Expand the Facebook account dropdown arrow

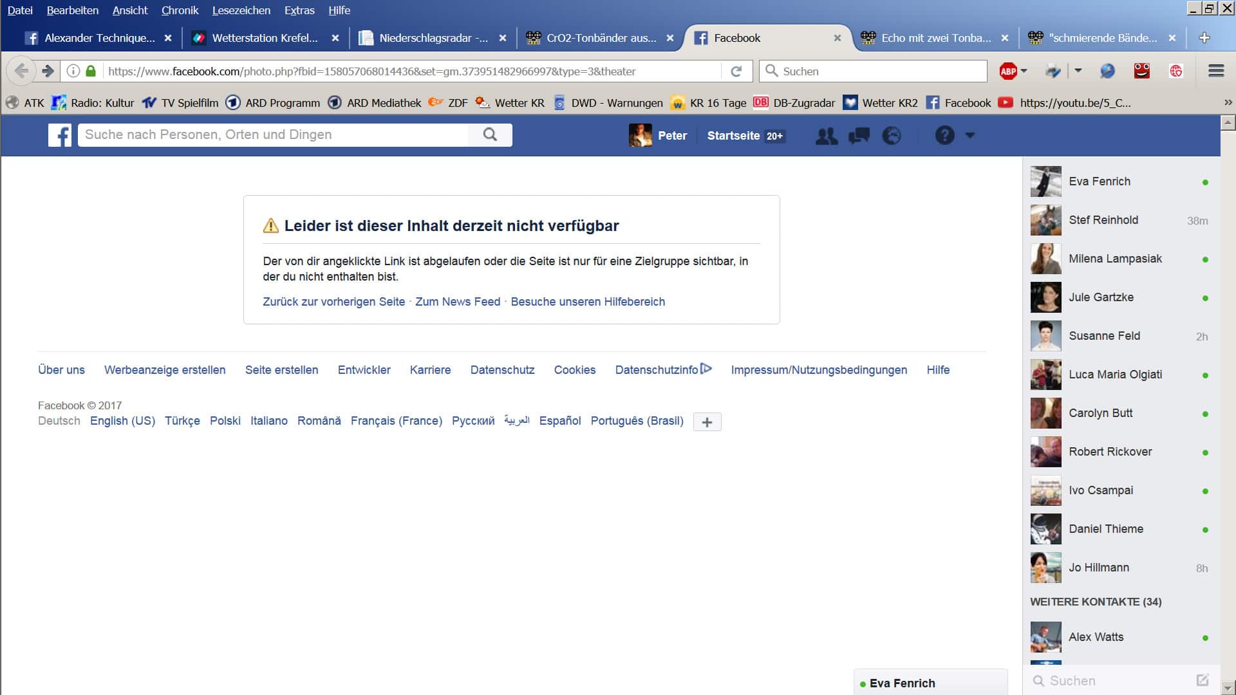pos(970,136)
